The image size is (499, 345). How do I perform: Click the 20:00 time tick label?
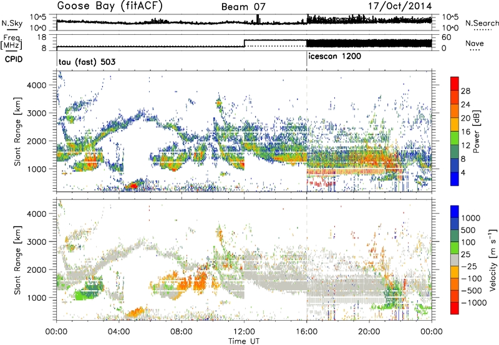[x=369, y=332]
